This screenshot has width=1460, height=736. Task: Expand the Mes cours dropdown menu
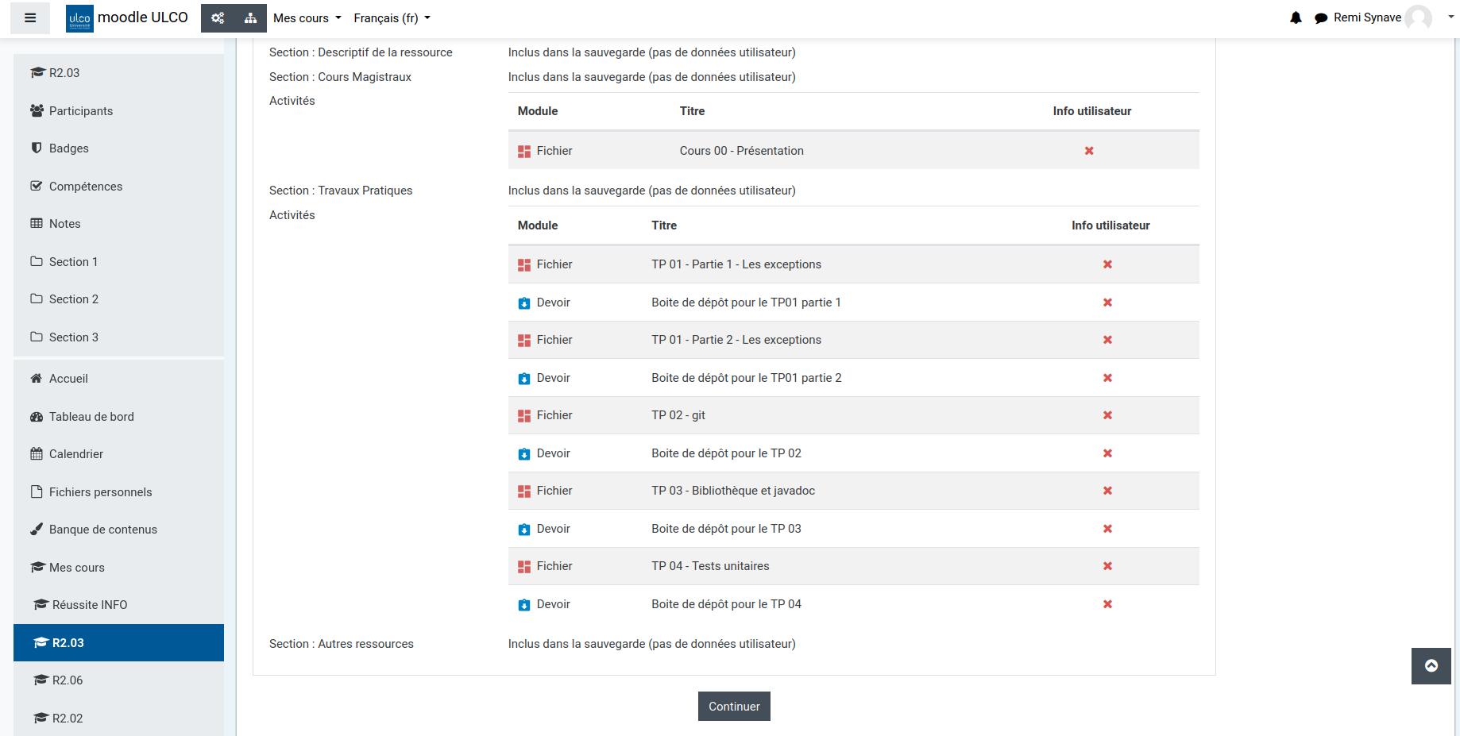(x=307, y=18)
